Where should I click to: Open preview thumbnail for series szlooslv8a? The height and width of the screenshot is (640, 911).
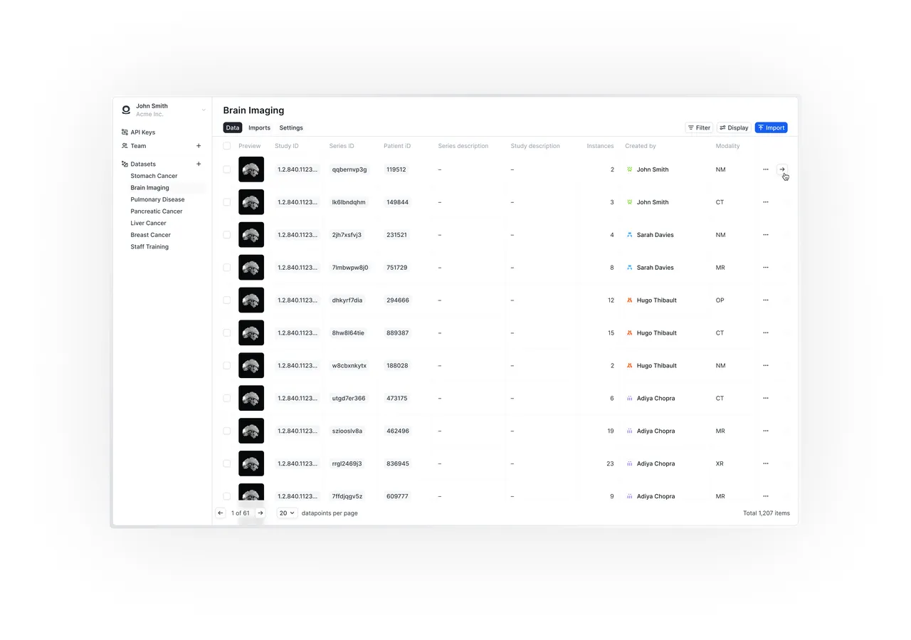251,431
